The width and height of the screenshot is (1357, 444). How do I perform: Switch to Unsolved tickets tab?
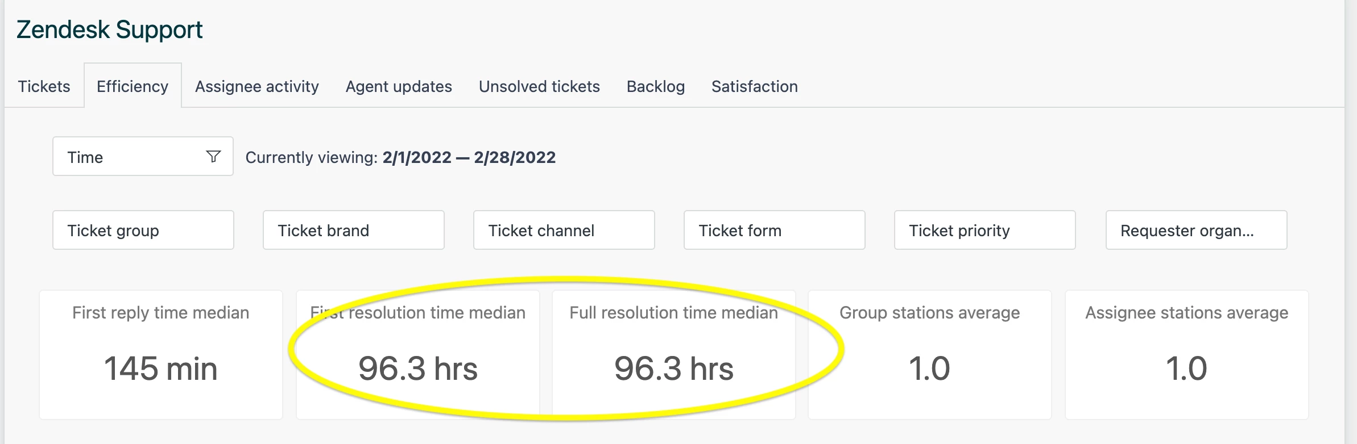(x=539, y=86)
